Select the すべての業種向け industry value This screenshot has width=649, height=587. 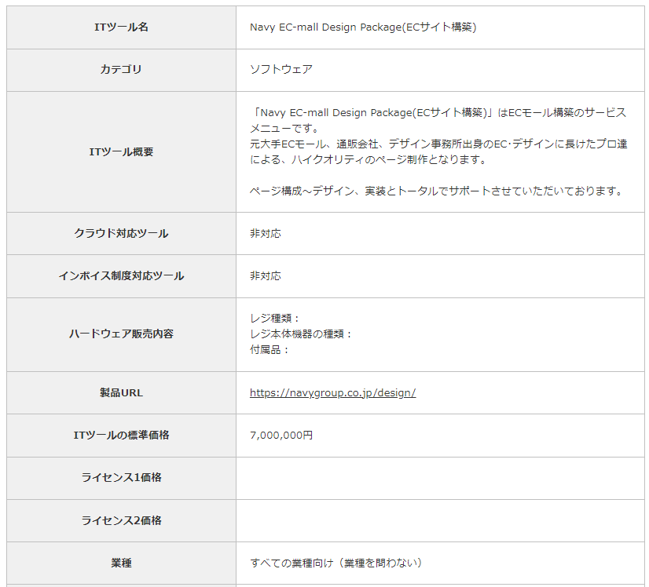point(335,563)
